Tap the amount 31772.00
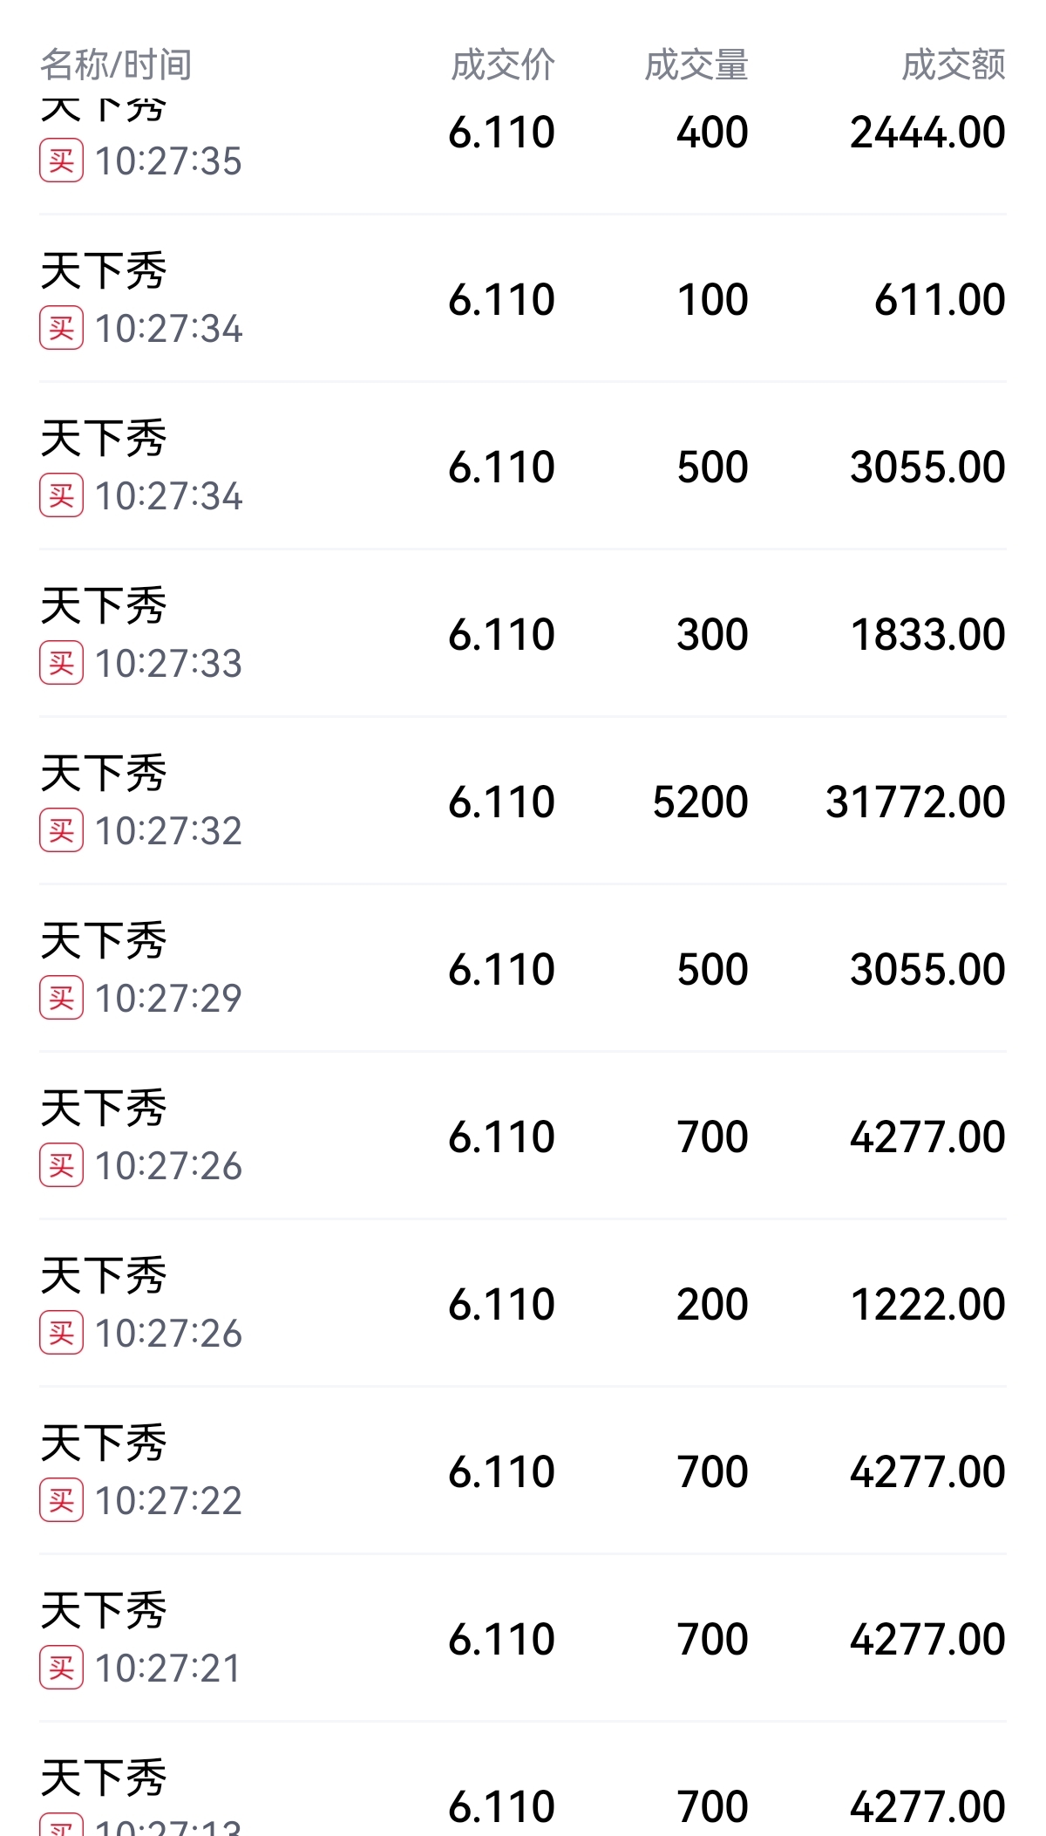Image resolution: width=1046 pixels, height=1836 pixels. click(x=915, y=802)
